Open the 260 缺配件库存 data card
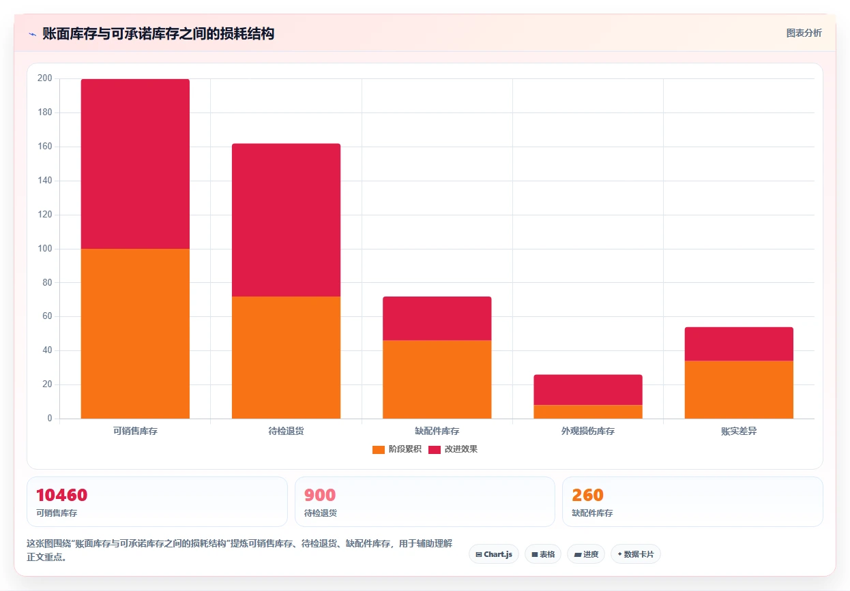Screen dimensions: 850x591 coord(692,502)
